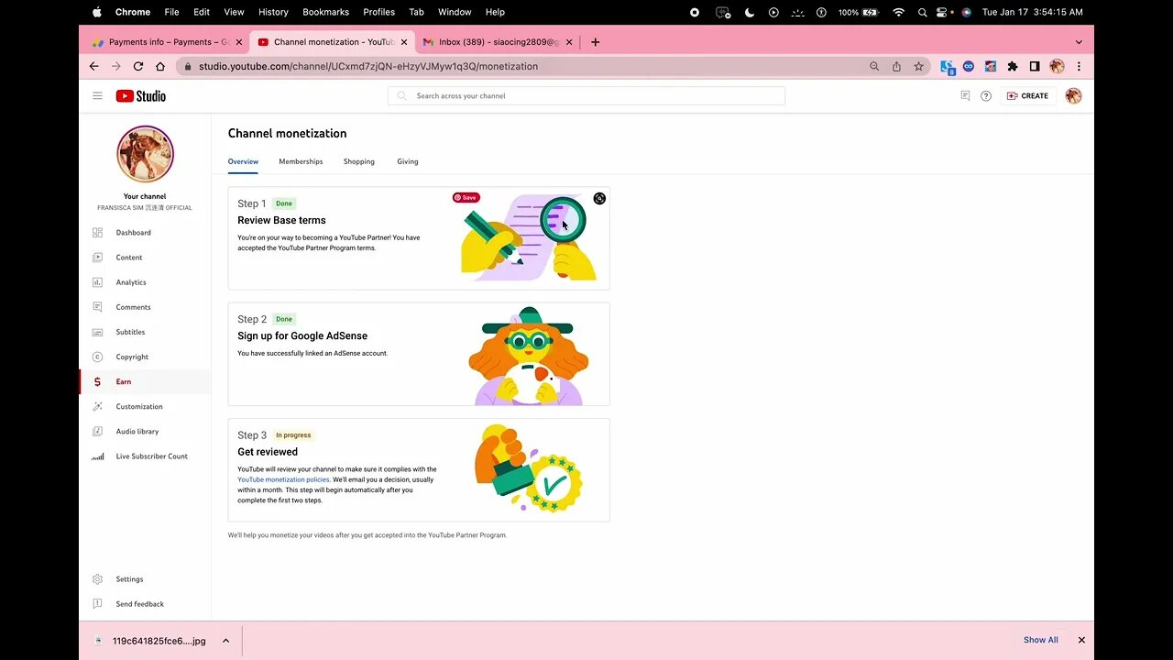
Task: Click the share page icon in address bar
Action: tap(896, 66)
